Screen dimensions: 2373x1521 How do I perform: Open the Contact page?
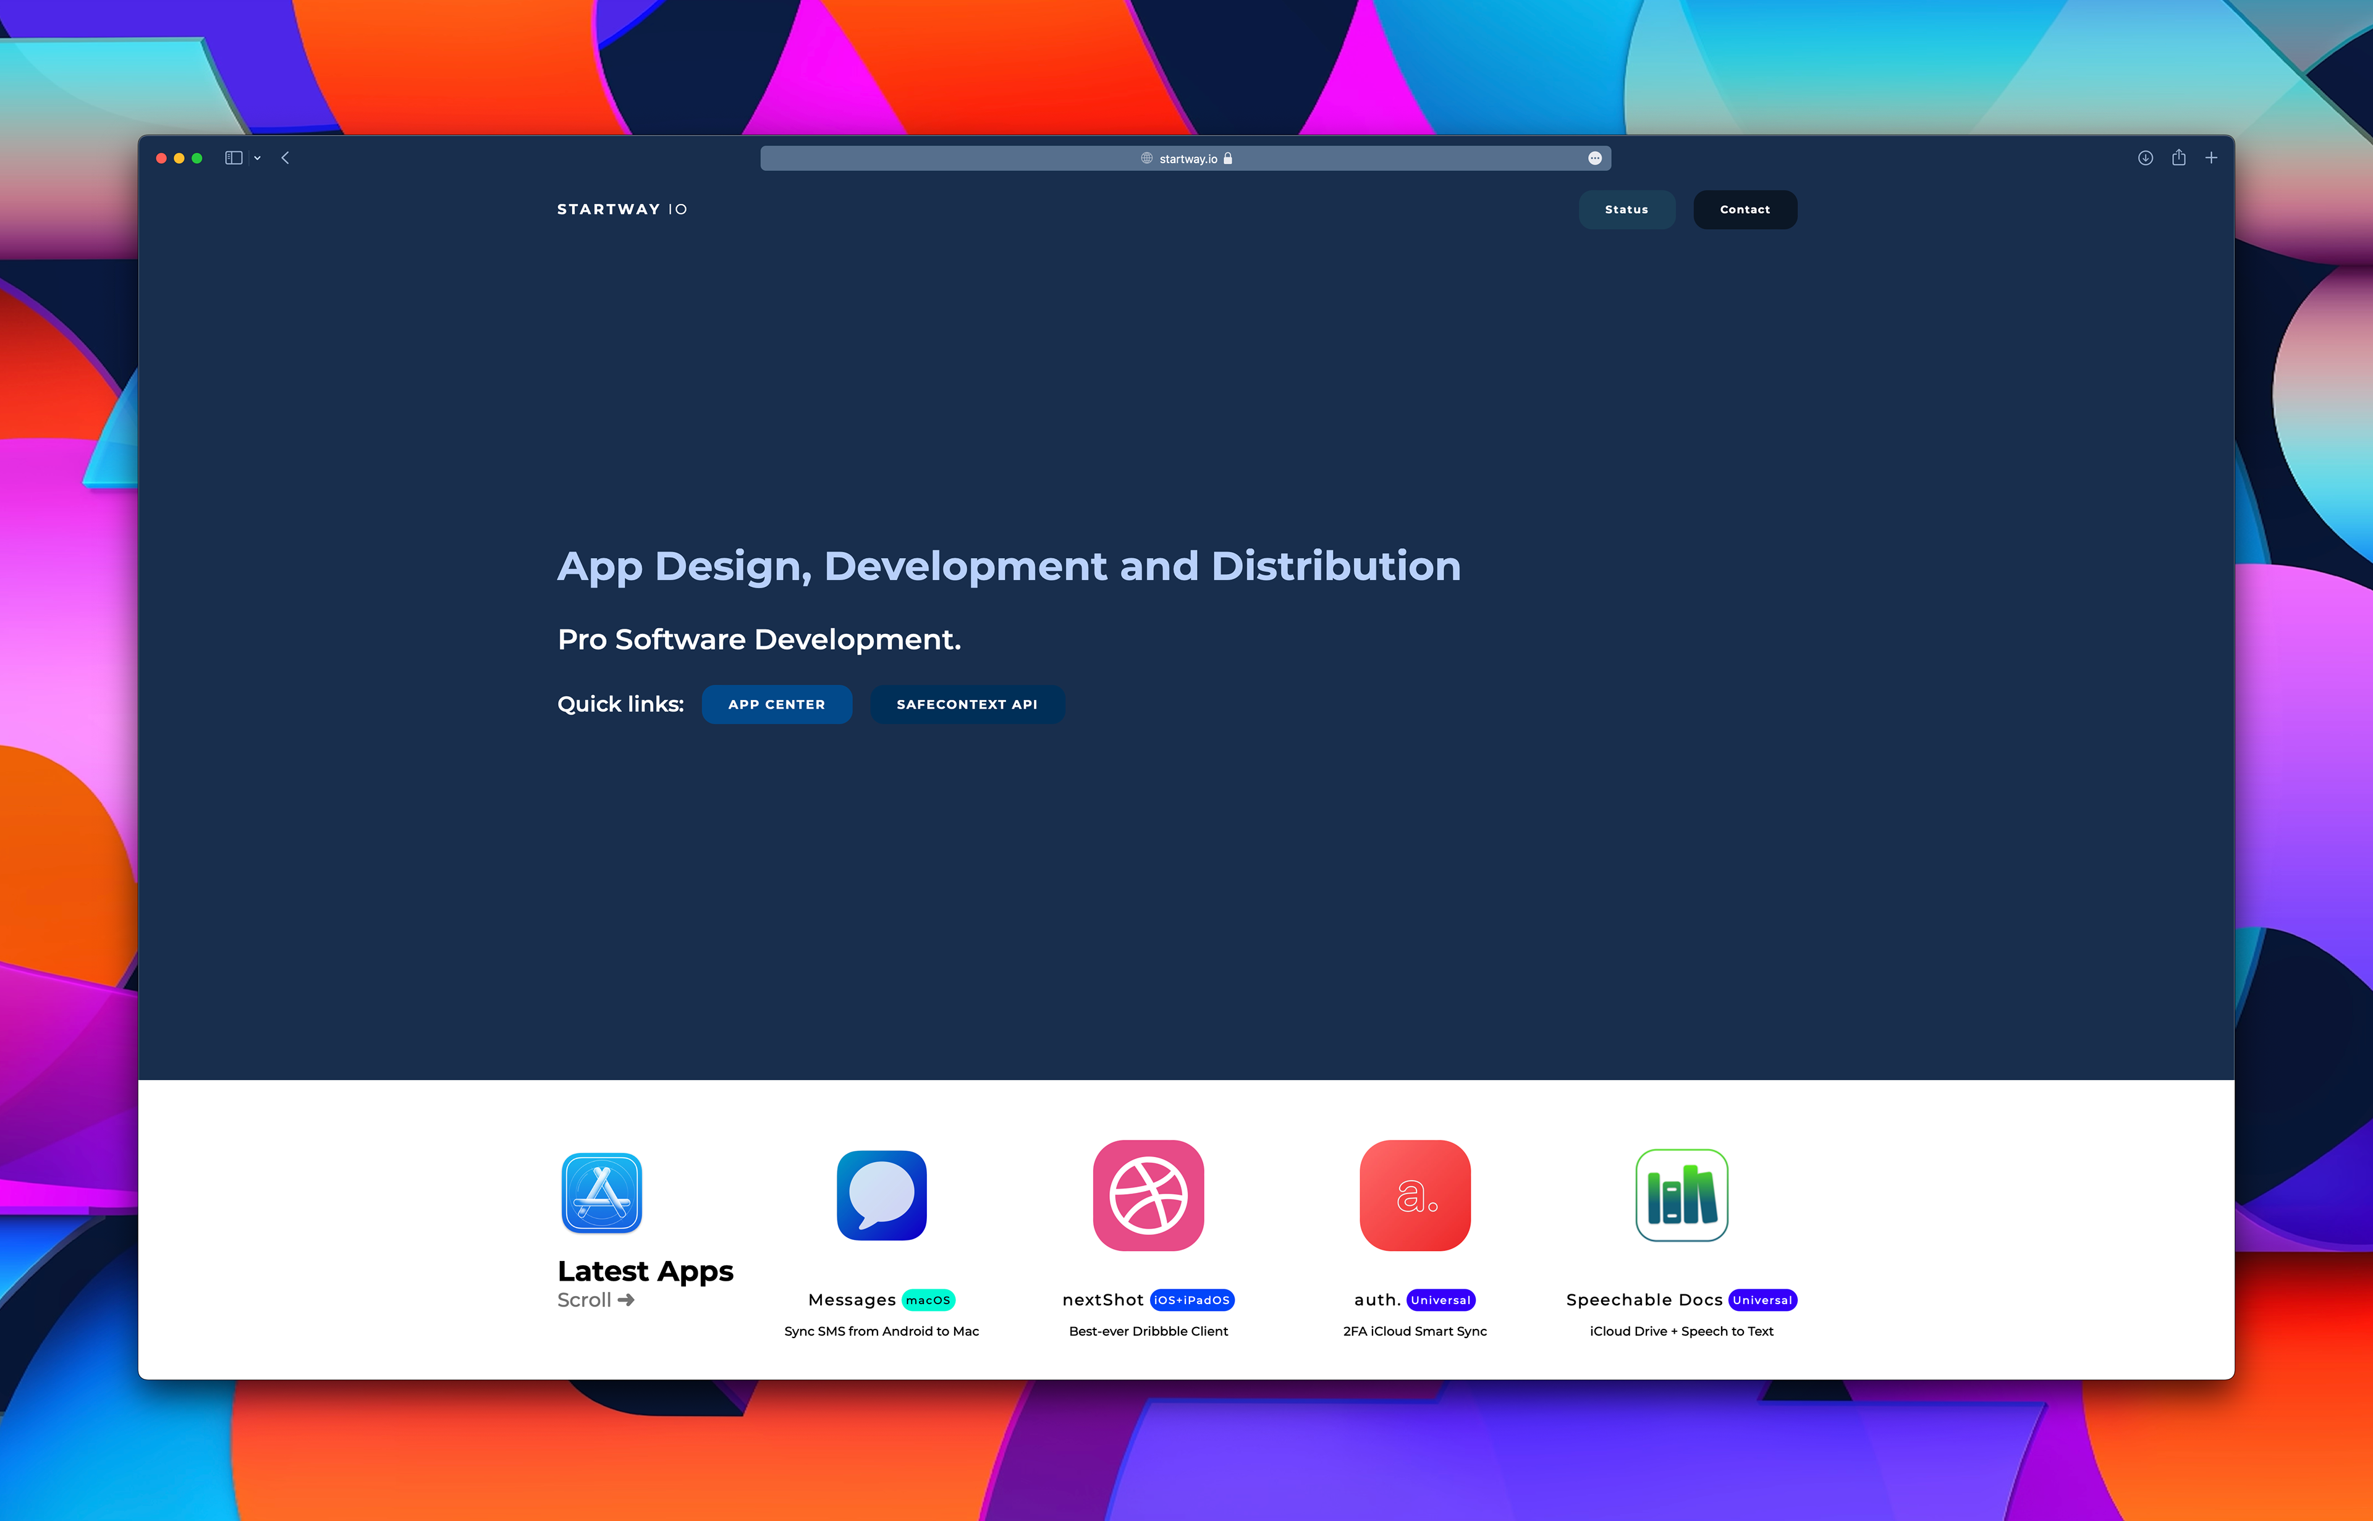1745,209
